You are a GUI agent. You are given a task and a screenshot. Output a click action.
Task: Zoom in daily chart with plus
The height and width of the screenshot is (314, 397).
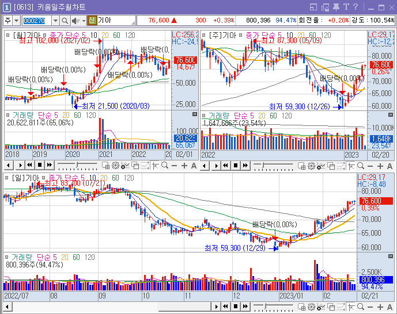[x=380, y=307]
